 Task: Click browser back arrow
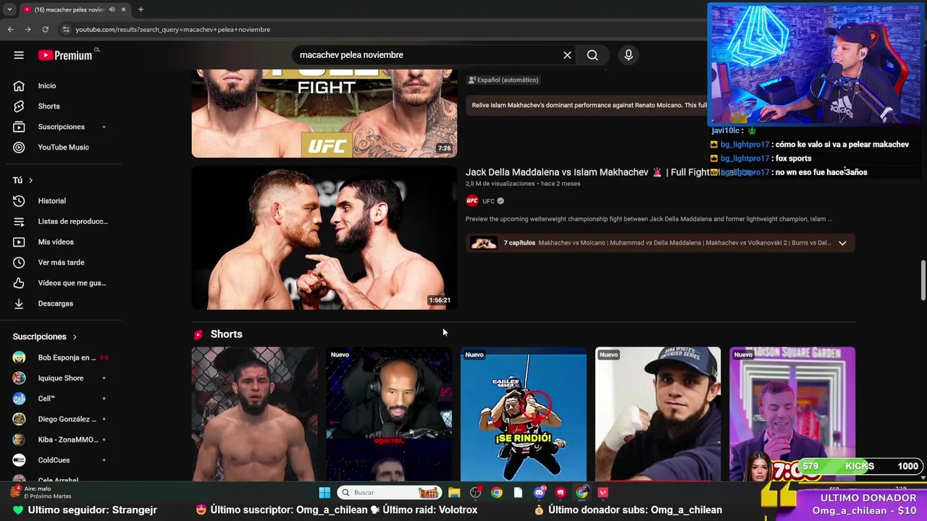(10, 29)
